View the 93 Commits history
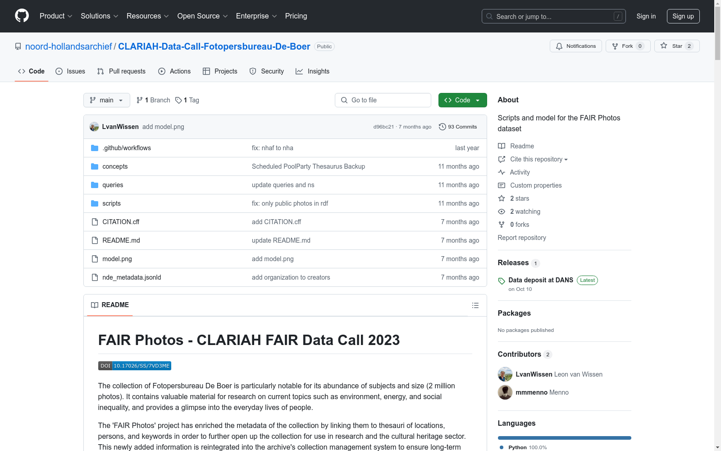The image size is (721, 451). (458, 127)
